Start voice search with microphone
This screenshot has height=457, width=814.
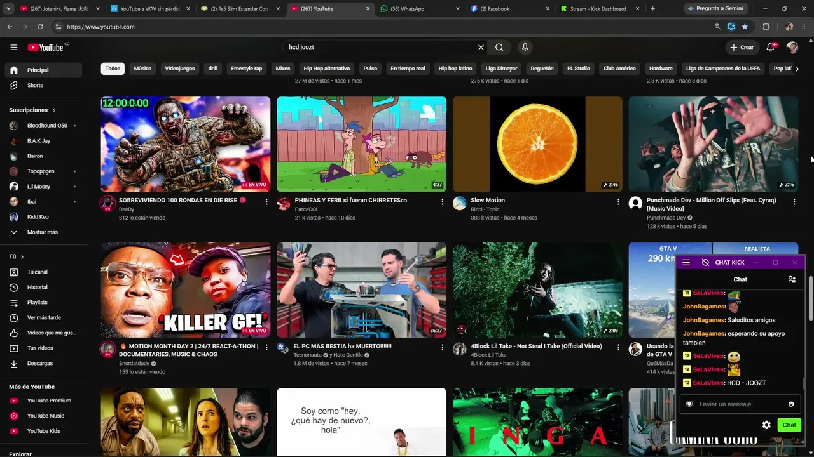click(x=525, y=47)
